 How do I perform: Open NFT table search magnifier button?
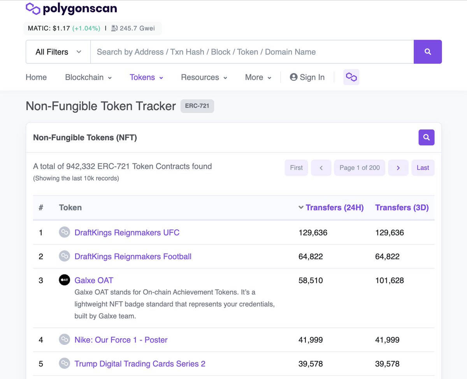click(x=427, y=137)
